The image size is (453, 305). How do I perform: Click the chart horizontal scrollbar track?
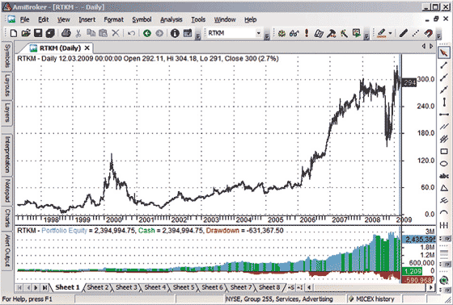coord(370,287)
